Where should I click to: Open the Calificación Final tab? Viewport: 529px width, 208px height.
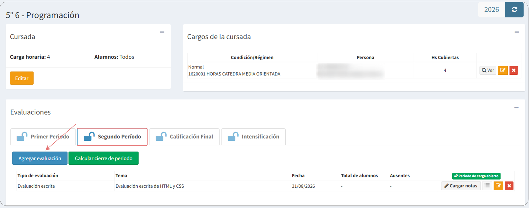(x=184, y=137)
